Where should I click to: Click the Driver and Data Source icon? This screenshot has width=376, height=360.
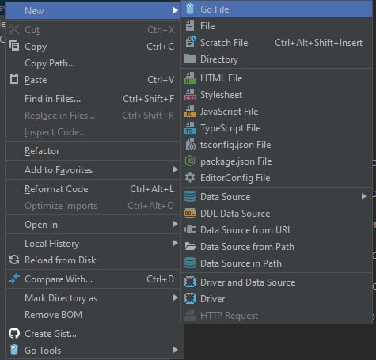tap(190, 282)
